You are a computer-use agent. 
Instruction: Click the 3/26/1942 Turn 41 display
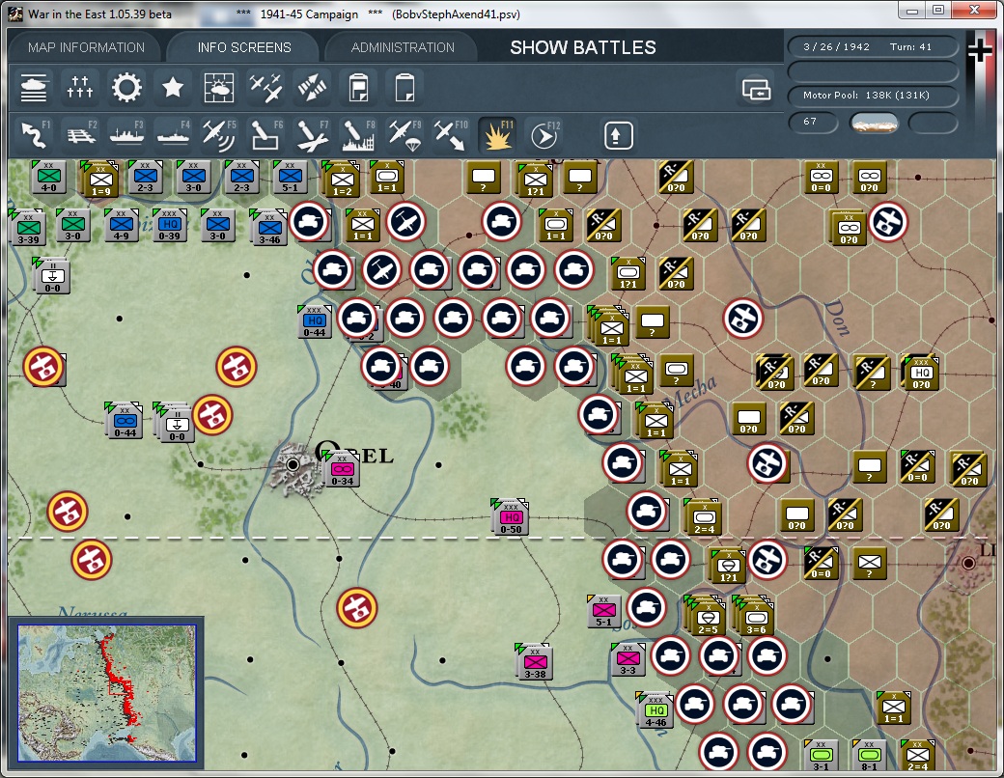873,46
